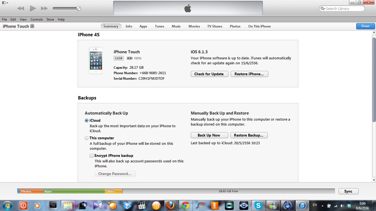This screenshot has height=211, width=376.
Task: Launch Dropbox from the taskbar
Action: 127,206
